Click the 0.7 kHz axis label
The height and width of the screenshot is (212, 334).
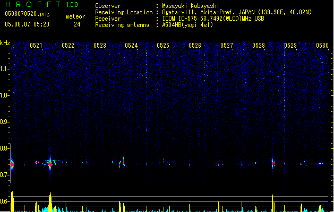click(5, 175)
